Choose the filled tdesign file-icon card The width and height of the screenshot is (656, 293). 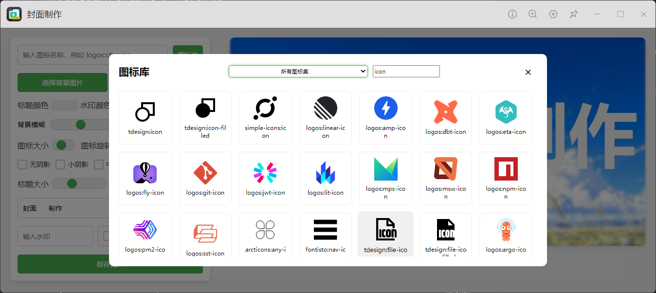(x=446, y=235)
